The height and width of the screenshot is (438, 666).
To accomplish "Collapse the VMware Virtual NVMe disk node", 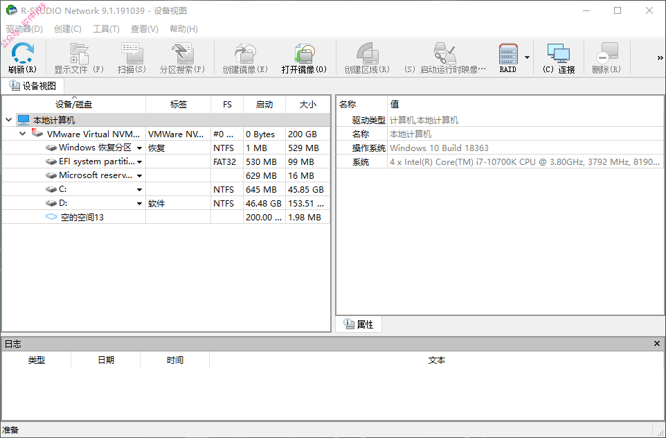I will (23, 134).
